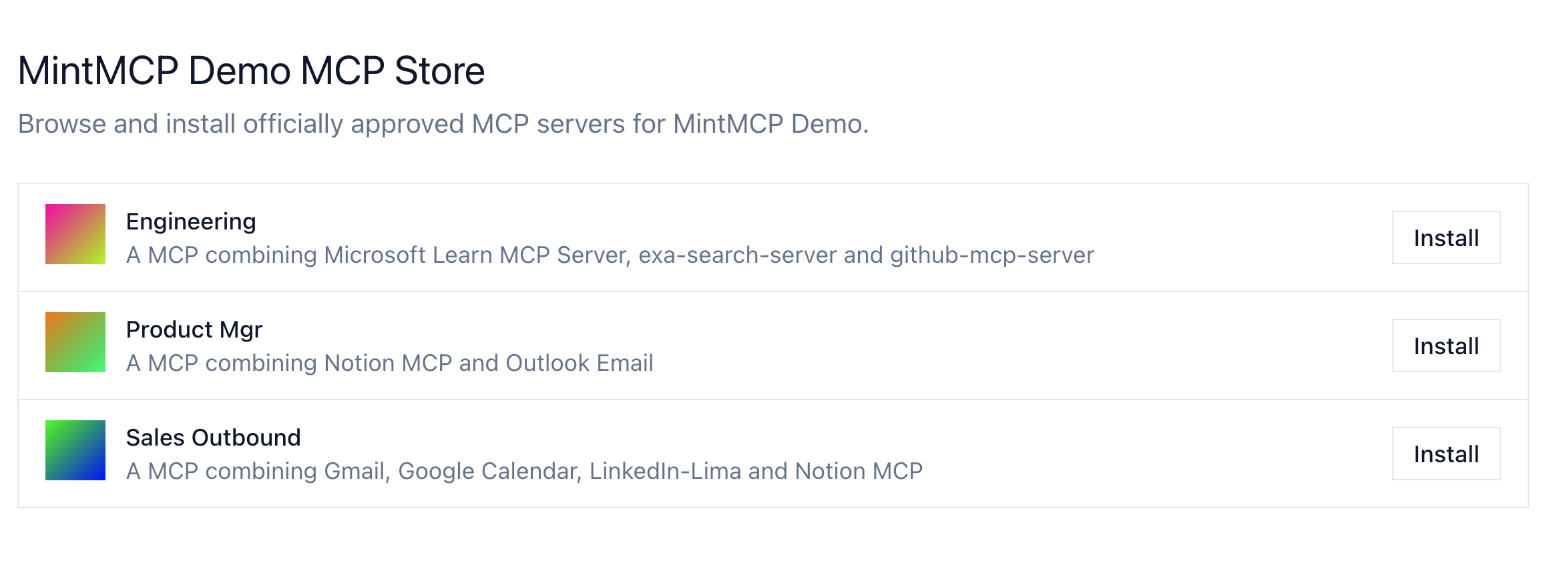Click 'Outlook Email' in Product Mgr description
This screenshot has width=1557, height=575.
(x=580, y=363)
